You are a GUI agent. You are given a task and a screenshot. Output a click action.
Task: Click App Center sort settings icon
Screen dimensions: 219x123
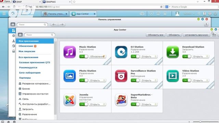pyautogui.click(x=214, y=35)
